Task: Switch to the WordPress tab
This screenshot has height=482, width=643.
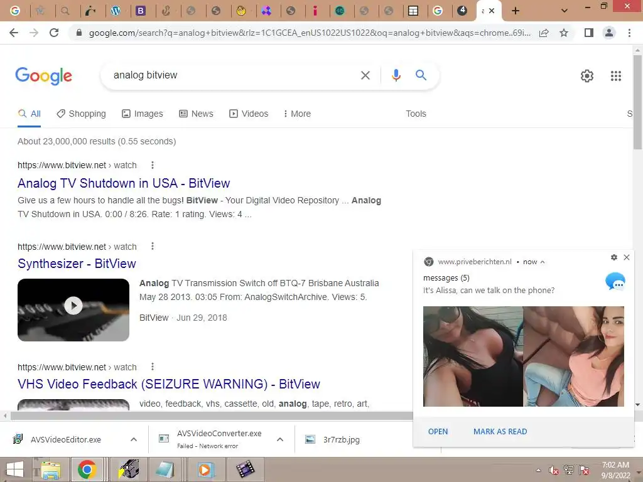Action: point(116,11)
